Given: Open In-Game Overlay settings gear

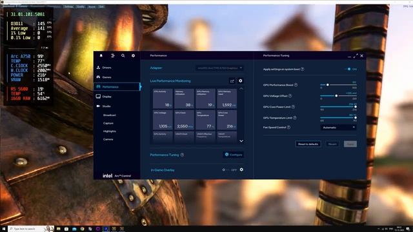Looking at the screenshot, I should 241,170.
